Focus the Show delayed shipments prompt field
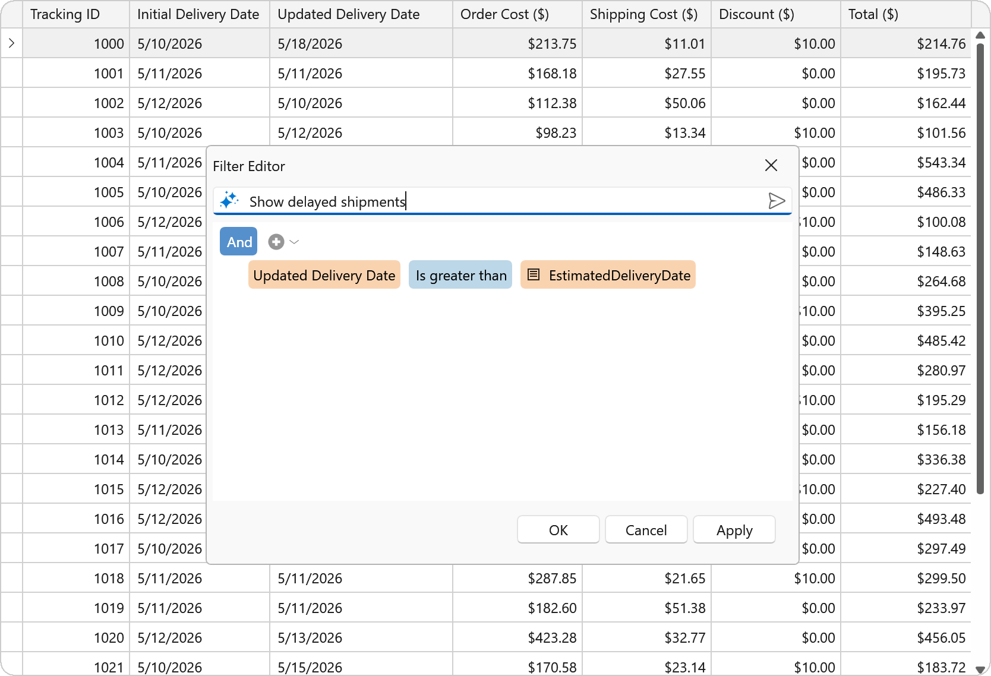The width and height of the screenshot is (991, 676). (x=503, y=201)
